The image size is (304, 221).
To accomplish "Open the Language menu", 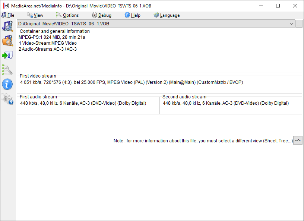I will pos(170,15).
